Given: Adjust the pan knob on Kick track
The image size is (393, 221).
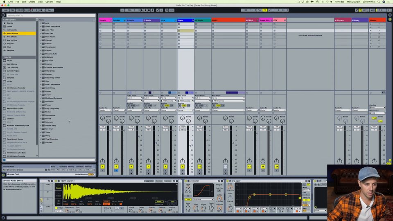Looking at the screenshot, I should click(x=165, y=161).
